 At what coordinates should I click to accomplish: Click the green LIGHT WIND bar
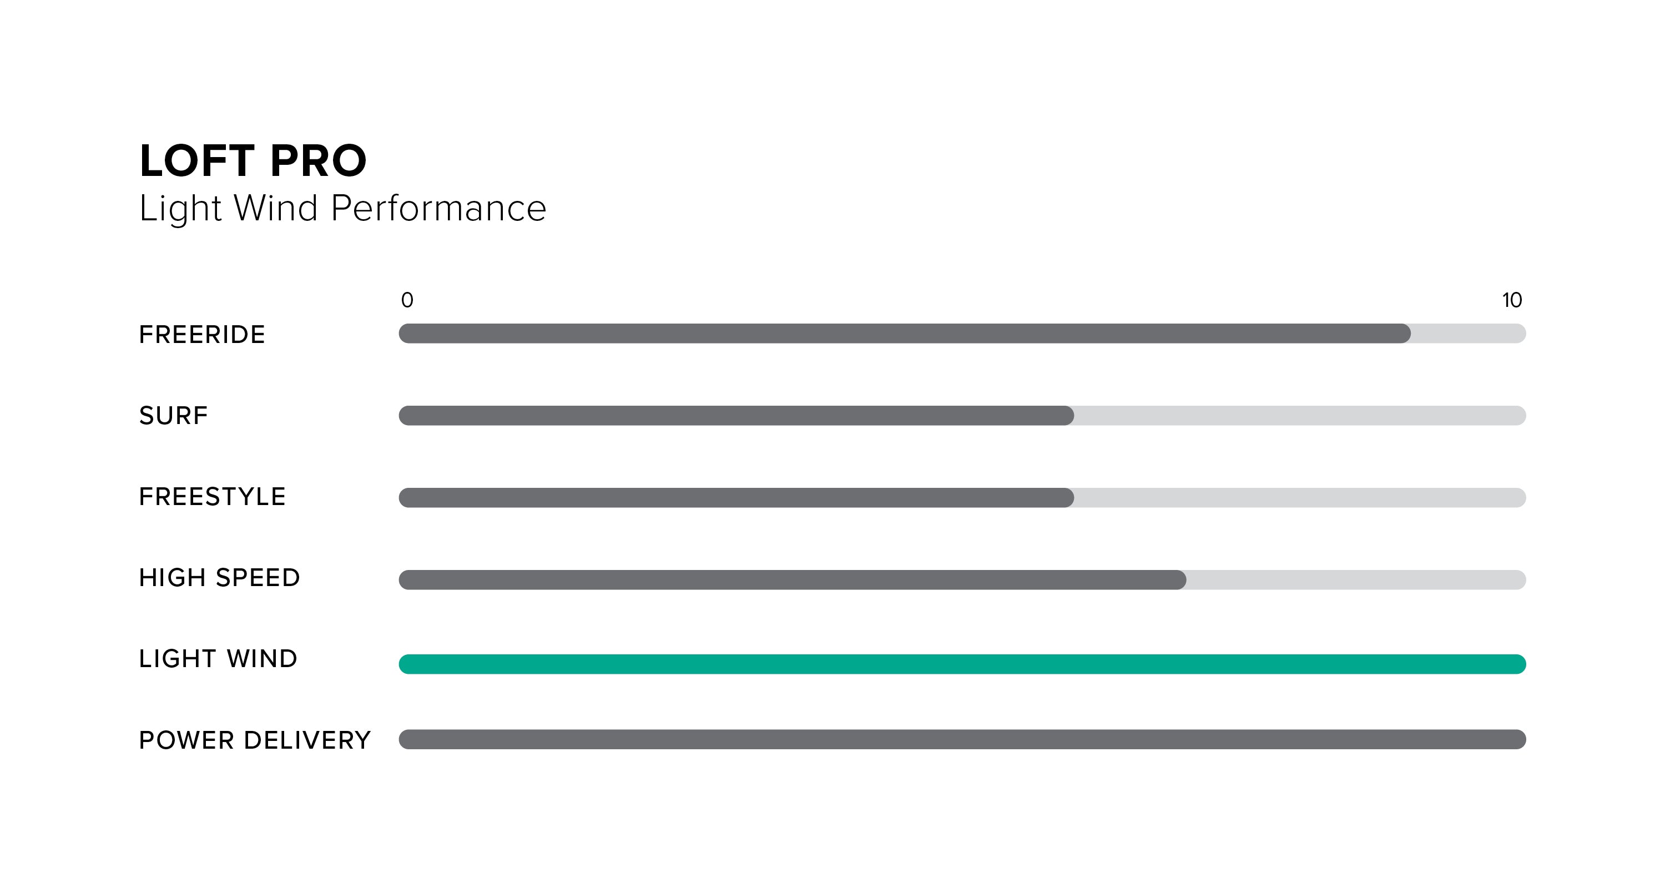coord(962,664)
